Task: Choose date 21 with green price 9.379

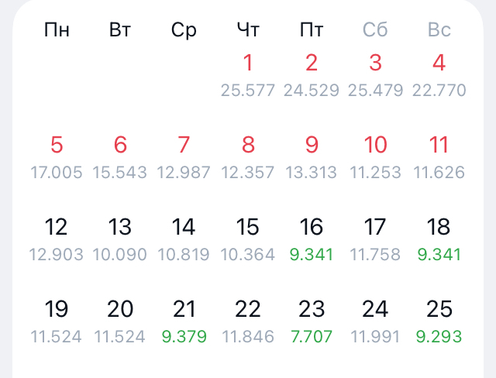Action: click(x=184, y=320)
